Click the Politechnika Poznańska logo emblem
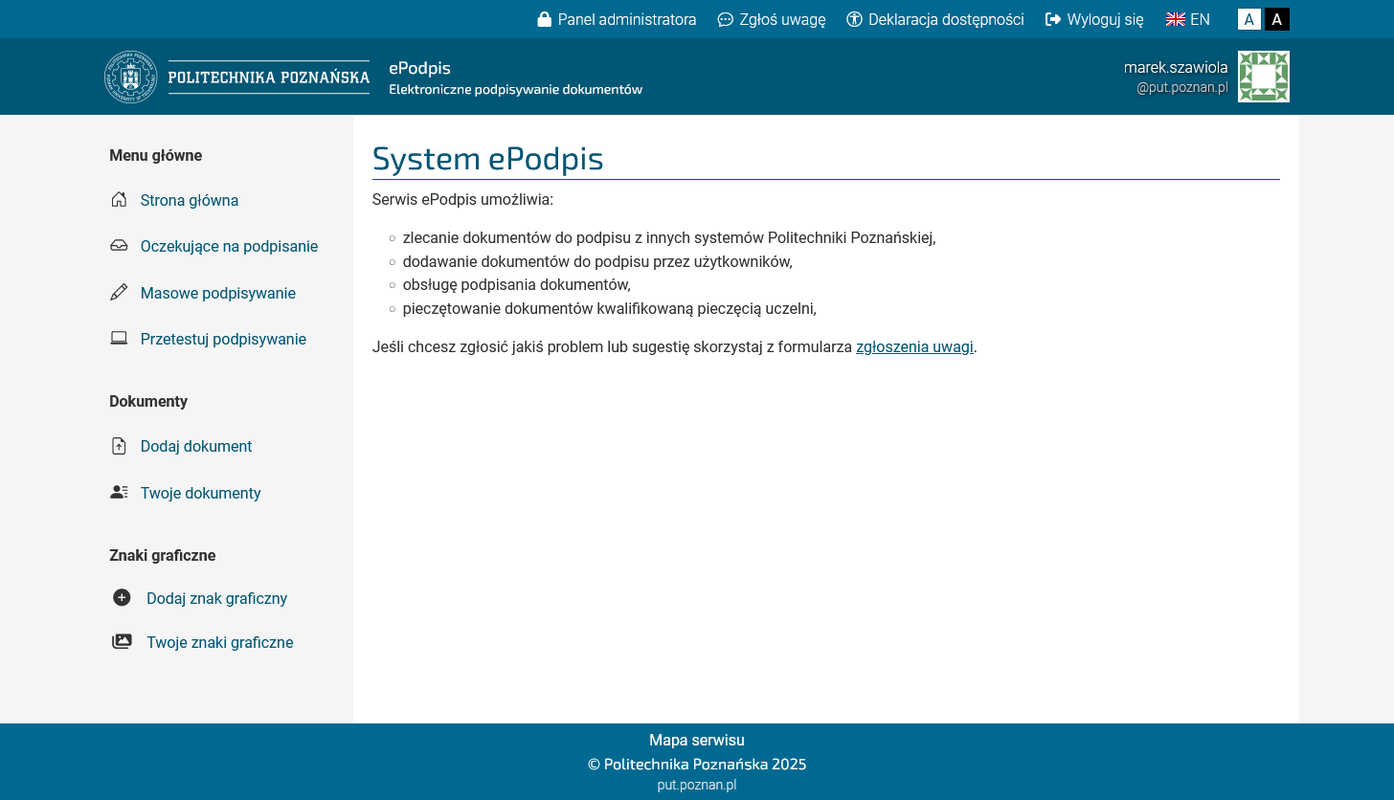This screenshot has width=1394, height=800. [x=130, y=77]
